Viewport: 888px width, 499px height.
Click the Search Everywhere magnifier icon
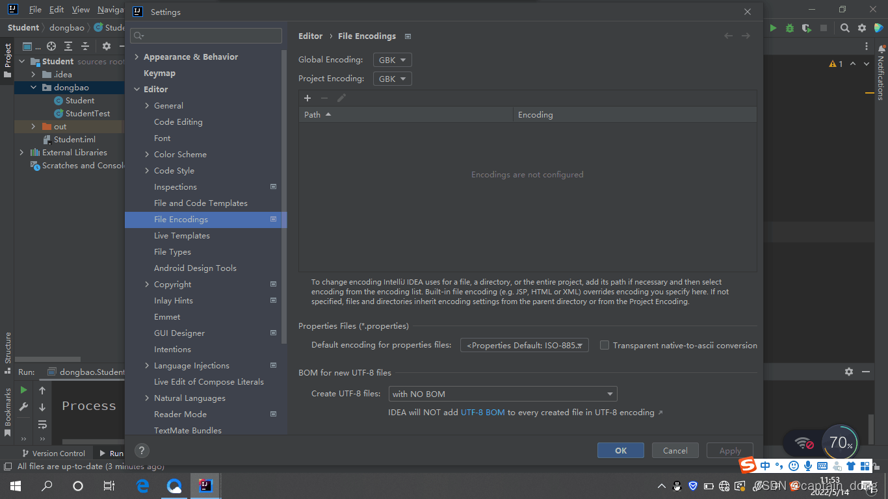point(844,28)
